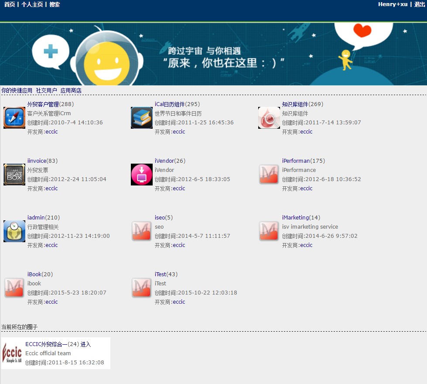Click the 当前所在的圈子 heading text
The width and height of the screenshot is (427, 384).
coord(19,327)
